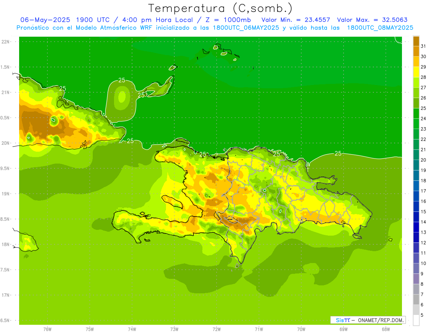Viewport: 433px width, 334px height.
Task: Click the color scale value '19'
Action: point(424,170)
